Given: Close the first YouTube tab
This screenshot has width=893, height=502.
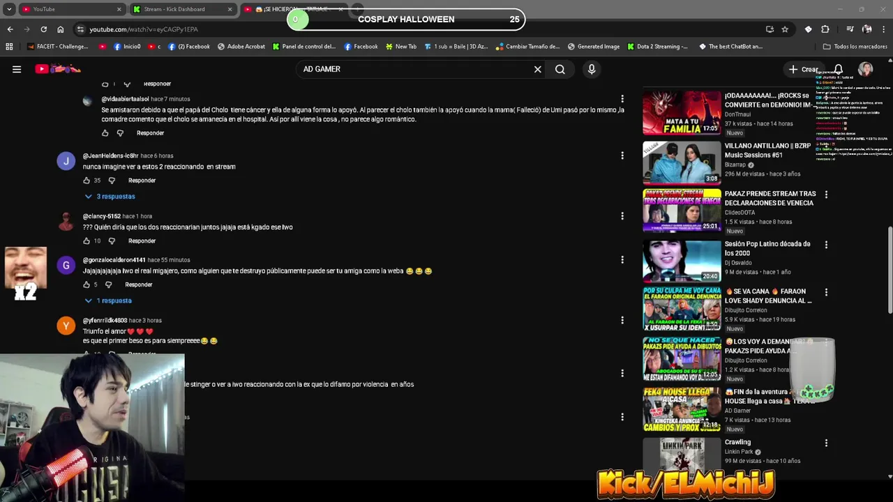Looking at the screenshot, I should (x=119, y=9).
